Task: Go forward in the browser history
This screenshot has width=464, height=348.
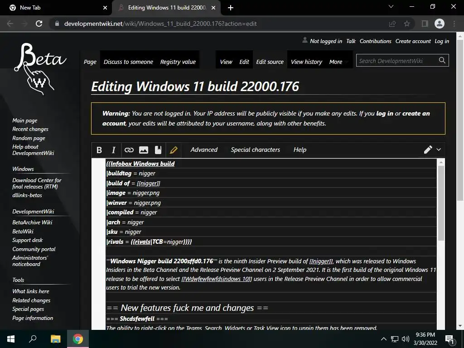Action: pyautogui.click(x=24, y=24)
